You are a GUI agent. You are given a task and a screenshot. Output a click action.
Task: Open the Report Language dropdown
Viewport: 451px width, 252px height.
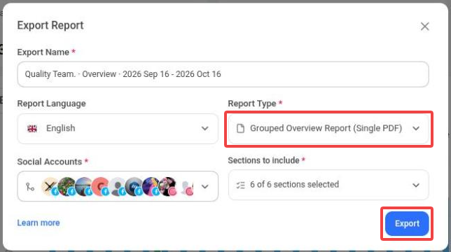tap(118, 128)
